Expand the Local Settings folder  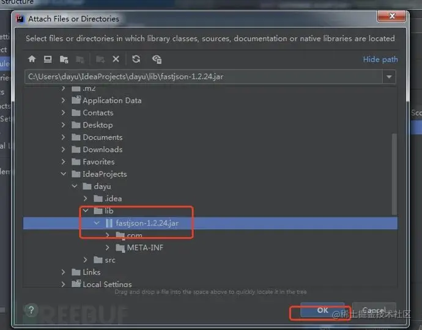click(x=63, y=284)
